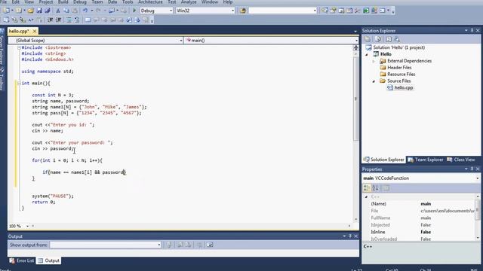Select the Header Files folder
The image size is (483, 271).
399,68
